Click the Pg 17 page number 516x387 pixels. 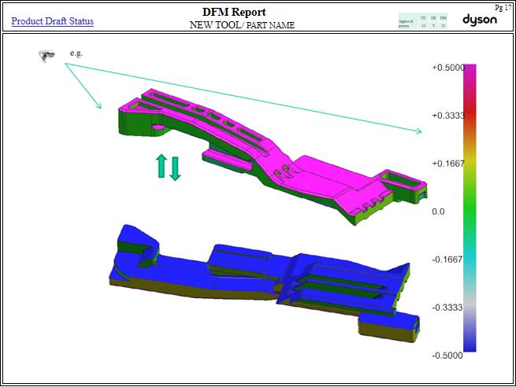pos(503,6)
